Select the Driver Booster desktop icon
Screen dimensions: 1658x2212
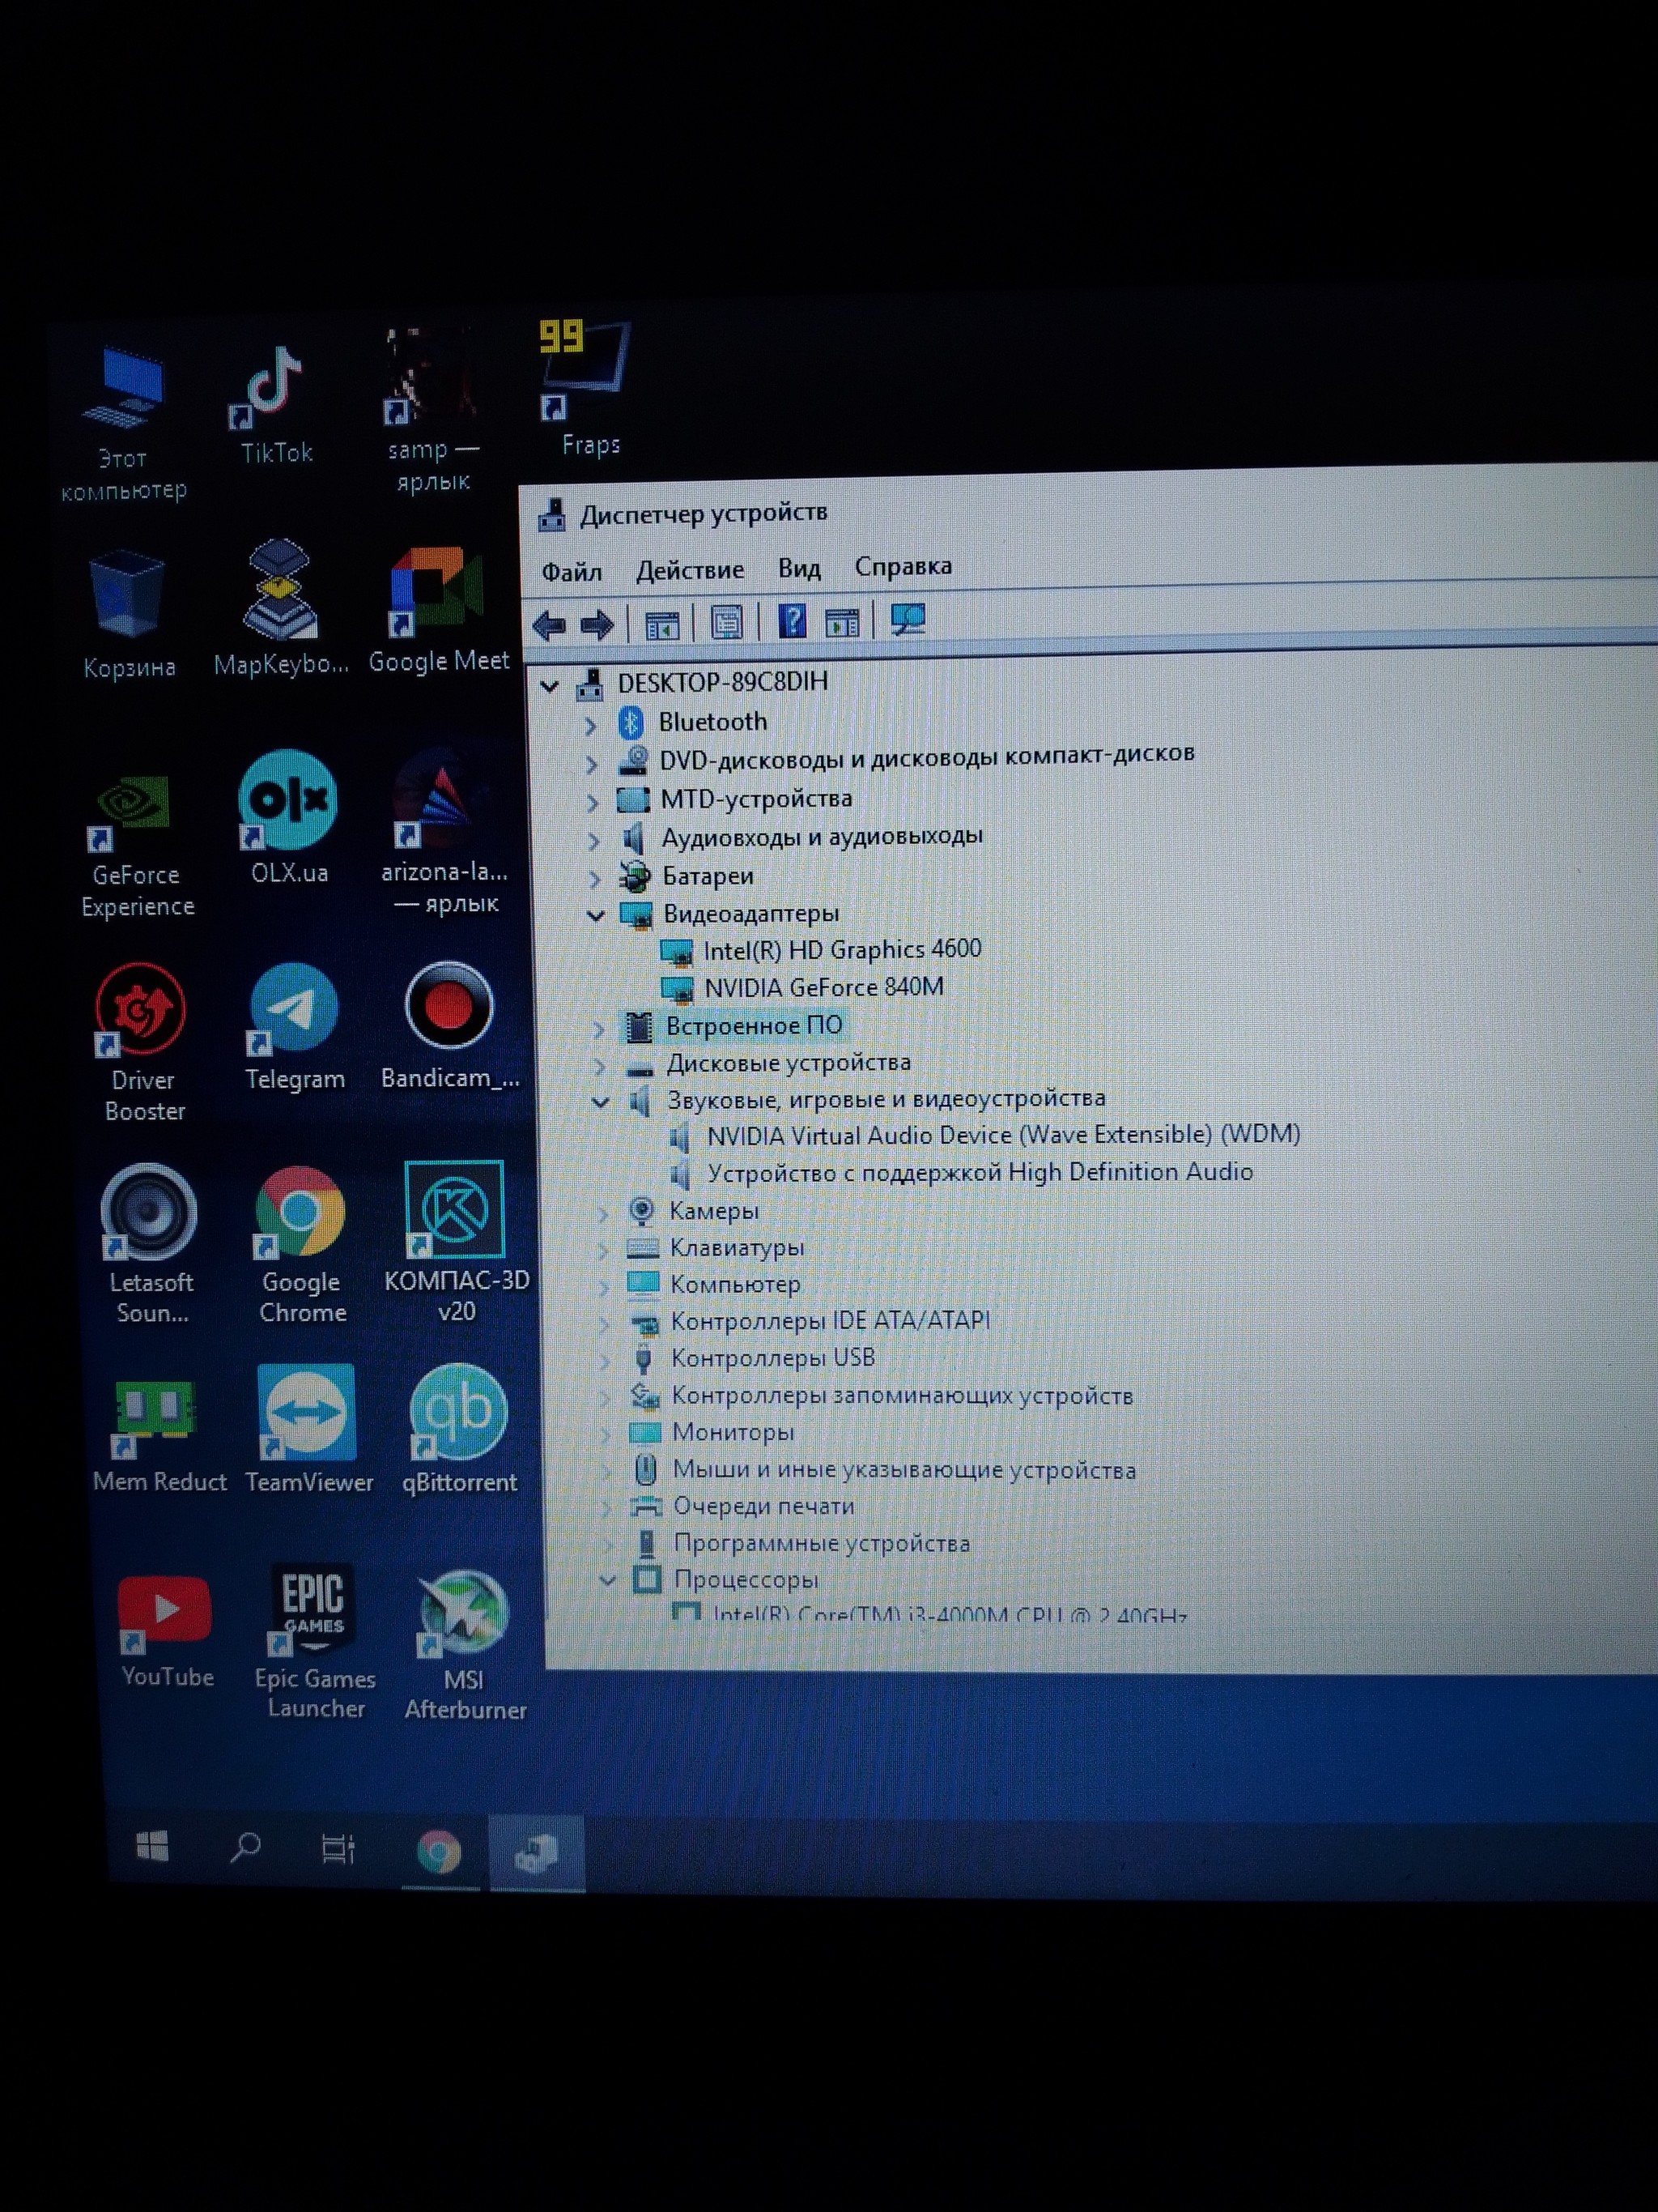pyautogui.click(x=142, y=1042)
